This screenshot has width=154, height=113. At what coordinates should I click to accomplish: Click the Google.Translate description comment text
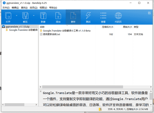pyautogui.click(x=95, y=99)
